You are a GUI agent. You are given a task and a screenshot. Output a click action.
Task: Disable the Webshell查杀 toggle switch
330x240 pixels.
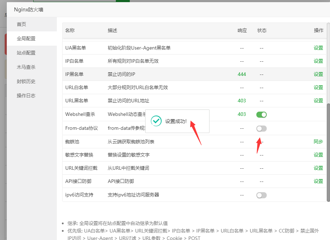click(261, 114)
